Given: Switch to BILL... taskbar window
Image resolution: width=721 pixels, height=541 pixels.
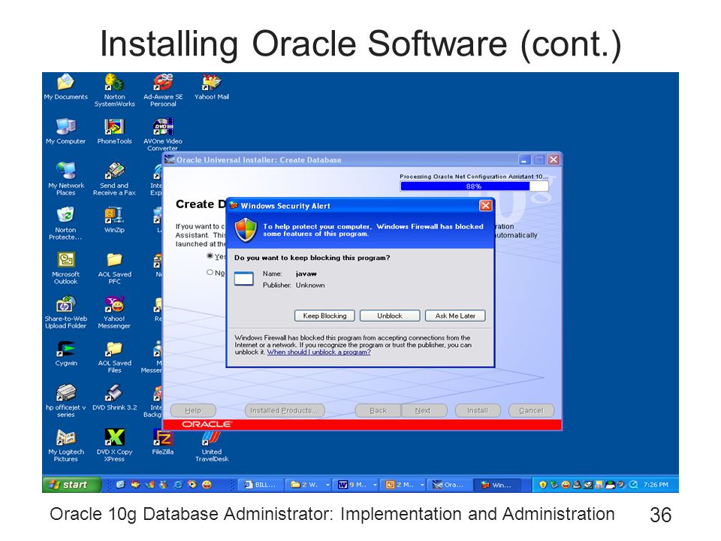Looking at the screenshot, I should coord(261,485).
